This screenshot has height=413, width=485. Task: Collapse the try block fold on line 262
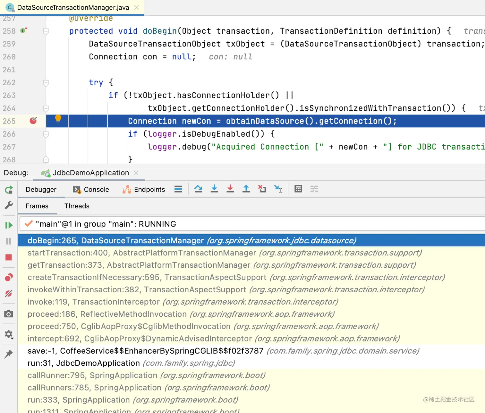click(46, 82)
